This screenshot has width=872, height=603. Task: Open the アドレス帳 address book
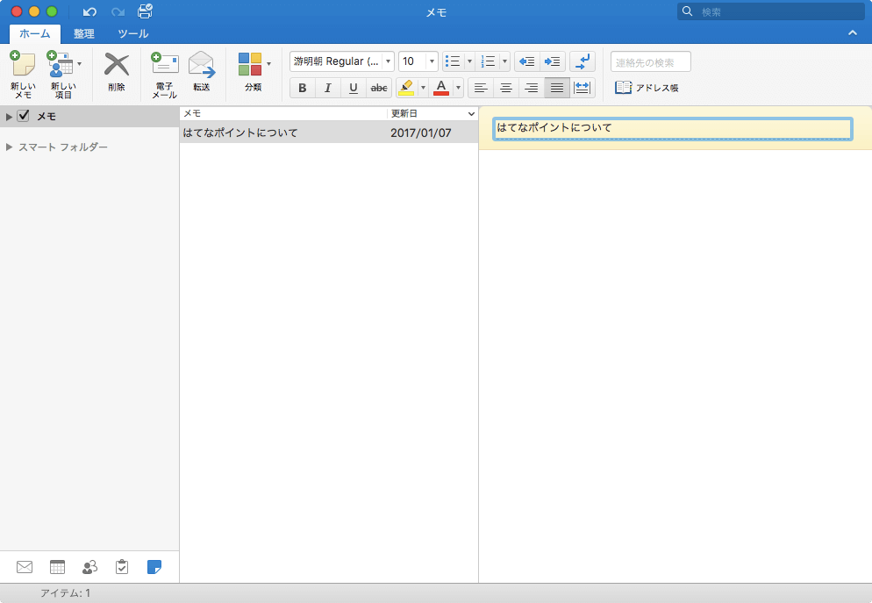pos(647,88)
